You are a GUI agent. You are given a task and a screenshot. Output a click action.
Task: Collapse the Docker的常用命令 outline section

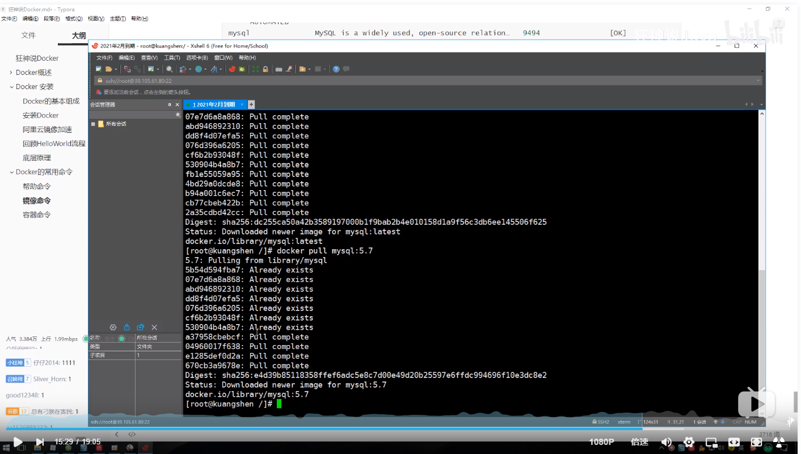pos(11,172)
